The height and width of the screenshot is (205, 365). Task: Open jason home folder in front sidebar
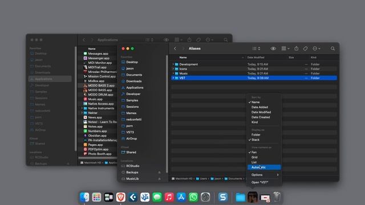click(x=130, y=68)
